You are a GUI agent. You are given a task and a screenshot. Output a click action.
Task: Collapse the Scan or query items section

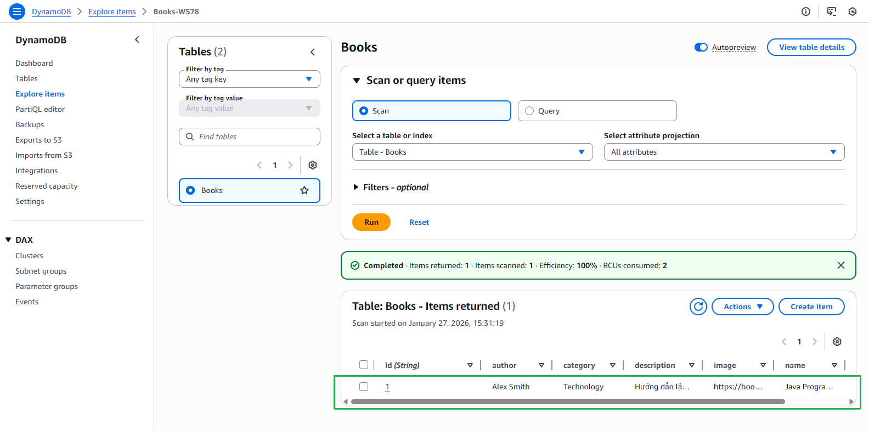[357, 81]
